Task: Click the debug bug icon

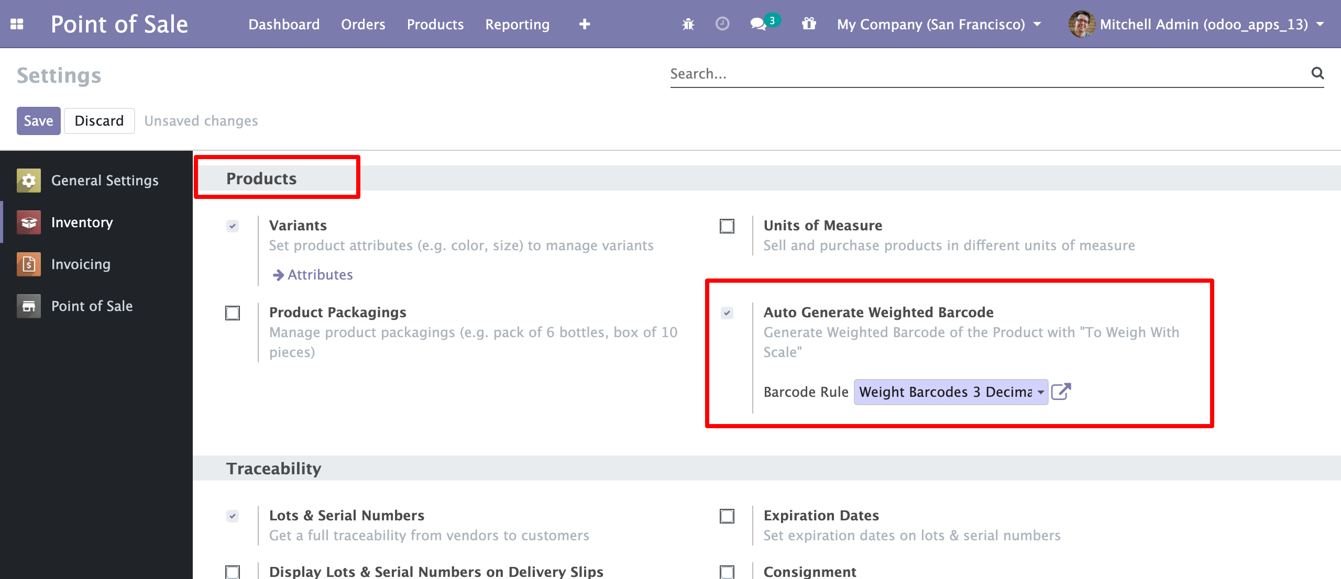Action: coord(688,24)
